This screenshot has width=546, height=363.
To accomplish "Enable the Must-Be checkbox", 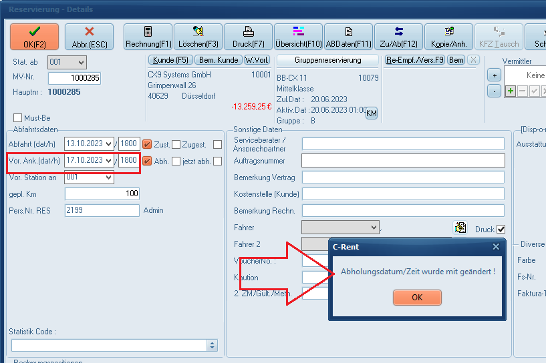I will click(x=18, y=118).
